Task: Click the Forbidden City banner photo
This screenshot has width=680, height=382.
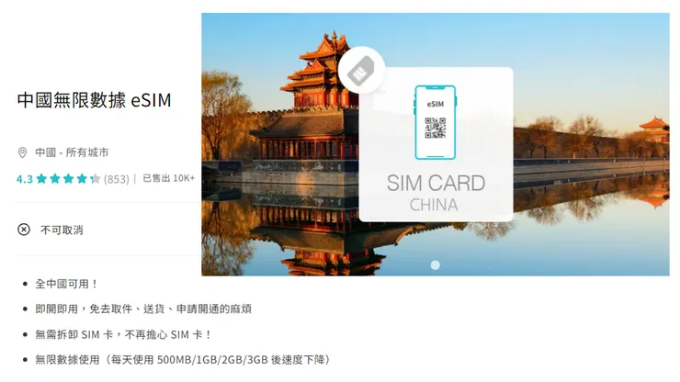Action: click(x=436, y=144)
